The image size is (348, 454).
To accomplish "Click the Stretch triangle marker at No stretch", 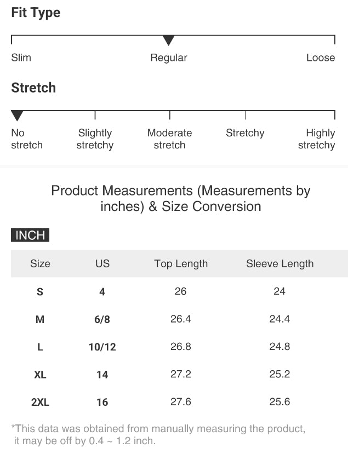I will click(18, 116).
